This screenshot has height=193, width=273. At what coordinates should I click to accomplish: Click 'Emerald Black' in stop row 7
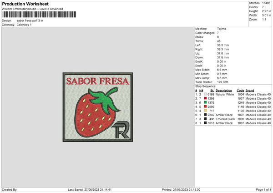click(x=225, y=119)
